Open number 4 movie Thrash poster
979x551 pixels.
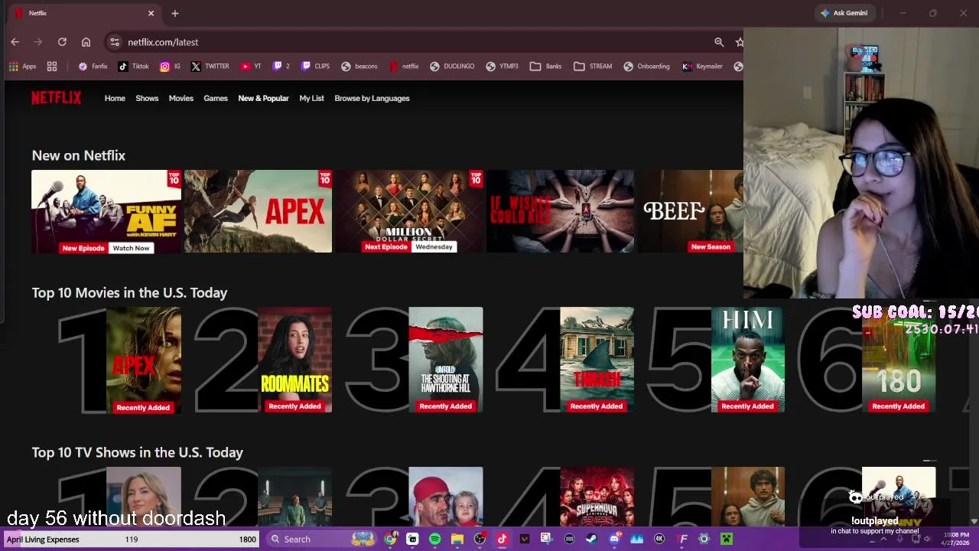tap(597, 360)
